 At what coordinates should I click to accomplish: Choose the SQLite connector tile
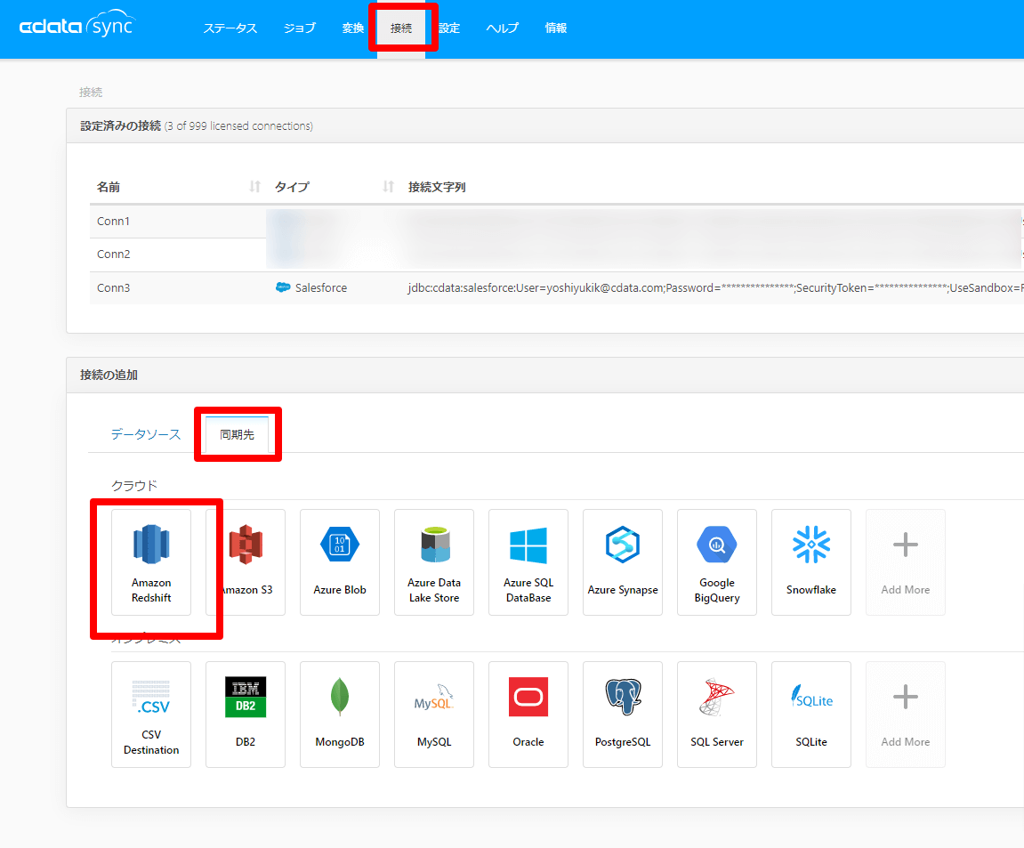[811, 714]
